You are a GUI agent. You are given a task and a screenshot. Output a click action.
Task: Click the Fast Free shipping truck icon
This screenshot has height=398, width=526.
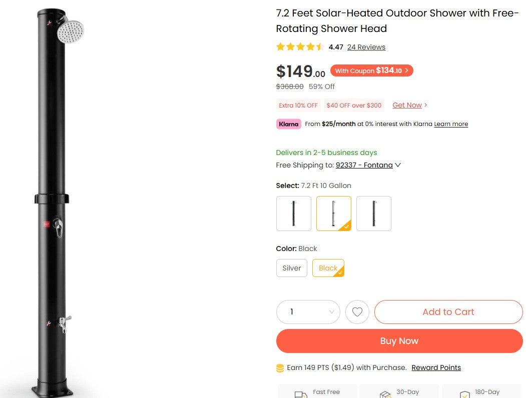301,393
